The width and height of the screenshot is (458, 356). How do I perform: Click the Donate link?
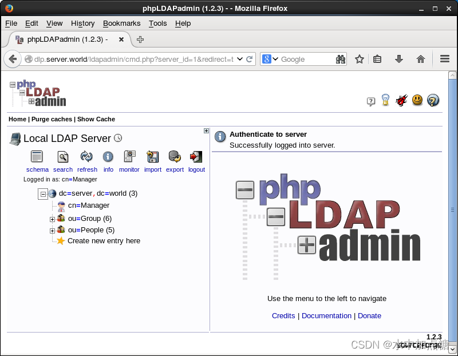tap(369, 316)
